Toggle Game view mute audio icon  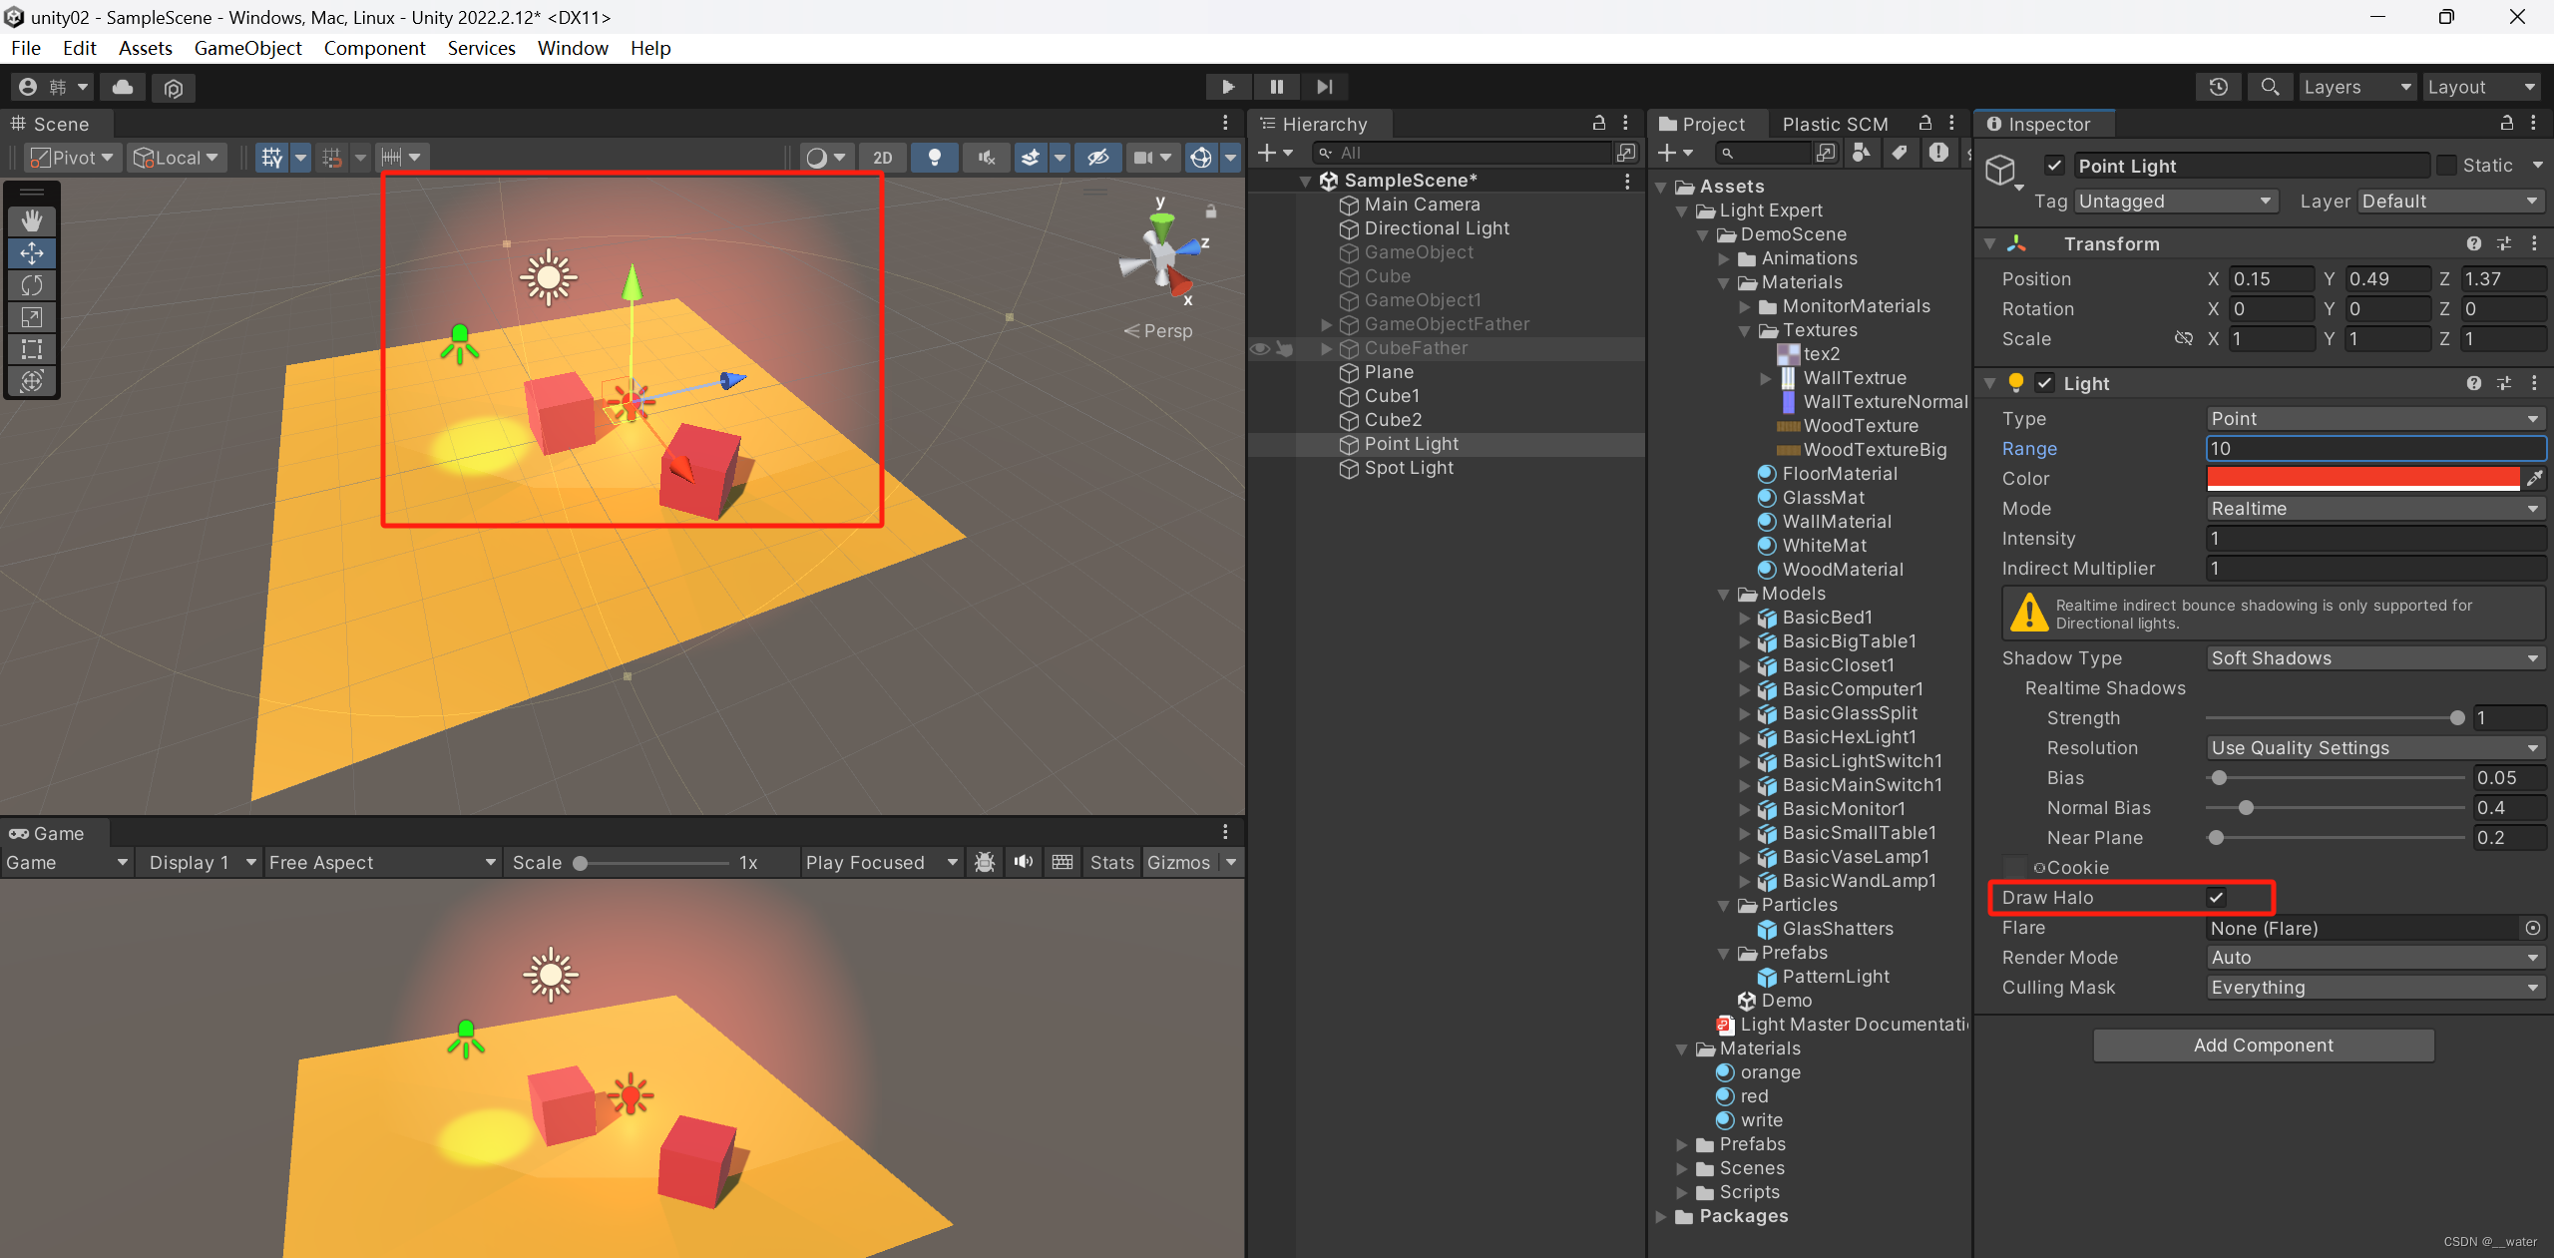(x=1024, y=862)
